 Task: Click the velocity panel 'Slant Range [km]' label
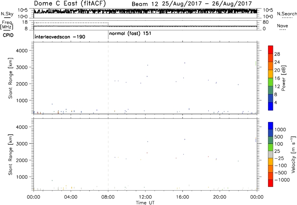point(10,155)
